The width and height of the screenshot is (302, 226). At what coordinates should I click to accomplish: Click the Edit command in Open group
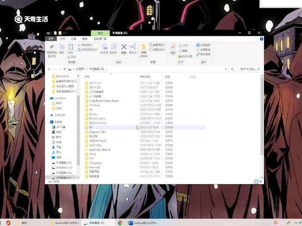click(183, 51)
